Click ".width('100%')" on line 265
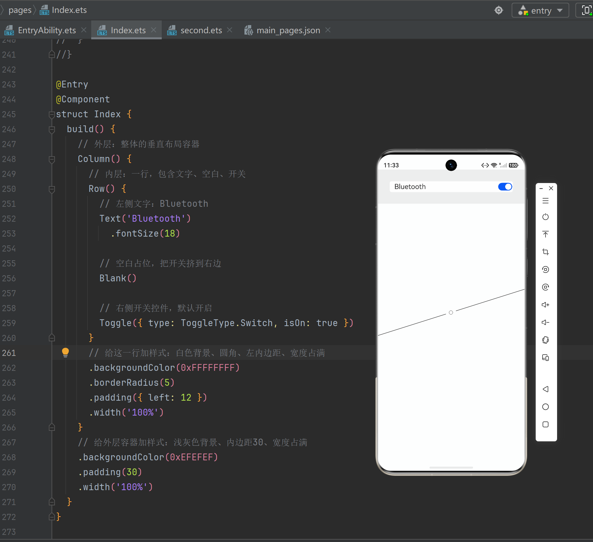 [x=126, y=413]
